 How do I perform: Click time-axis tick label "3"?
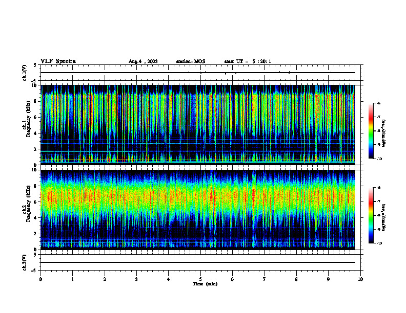[x=136, y=279]
